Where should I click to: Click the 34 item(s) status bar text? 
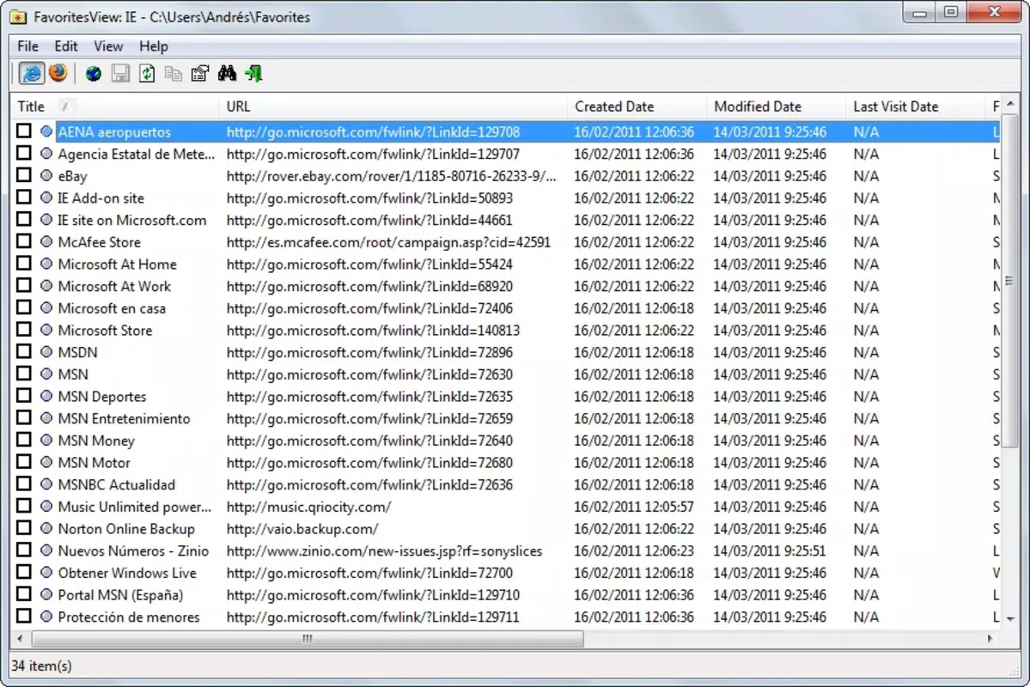point(41,666)
